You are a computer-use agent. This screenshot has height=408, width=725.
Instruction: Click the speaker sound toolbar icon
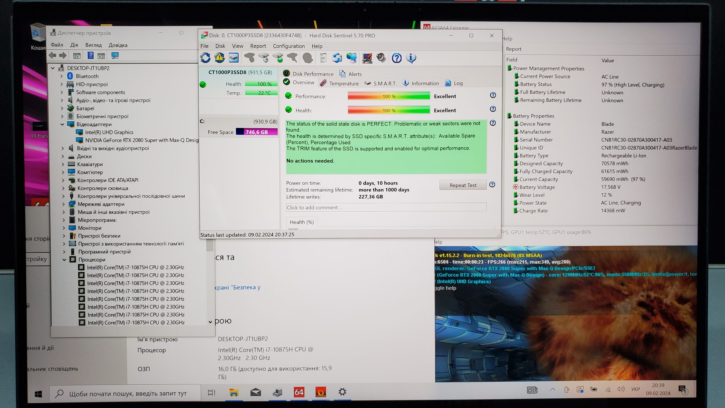point(381,58)
